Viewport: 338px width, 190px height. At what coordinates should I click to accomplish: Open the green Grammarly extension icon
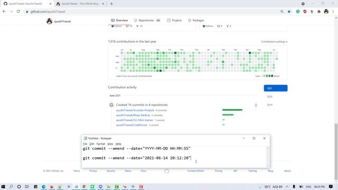[x=298, y=12]
